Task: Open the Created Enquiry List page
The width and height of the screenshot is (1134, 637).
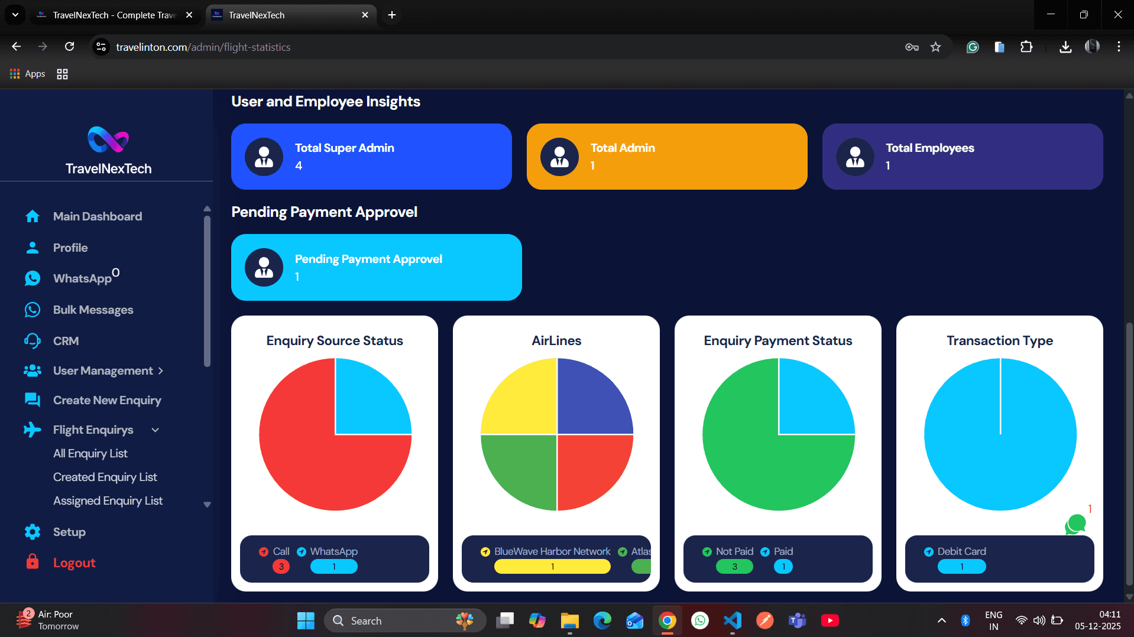Action: click(105, 477)
